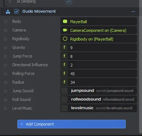Click the Add Component button
The height and width of the screenshot is (136, 142).
tap(72, 124)
